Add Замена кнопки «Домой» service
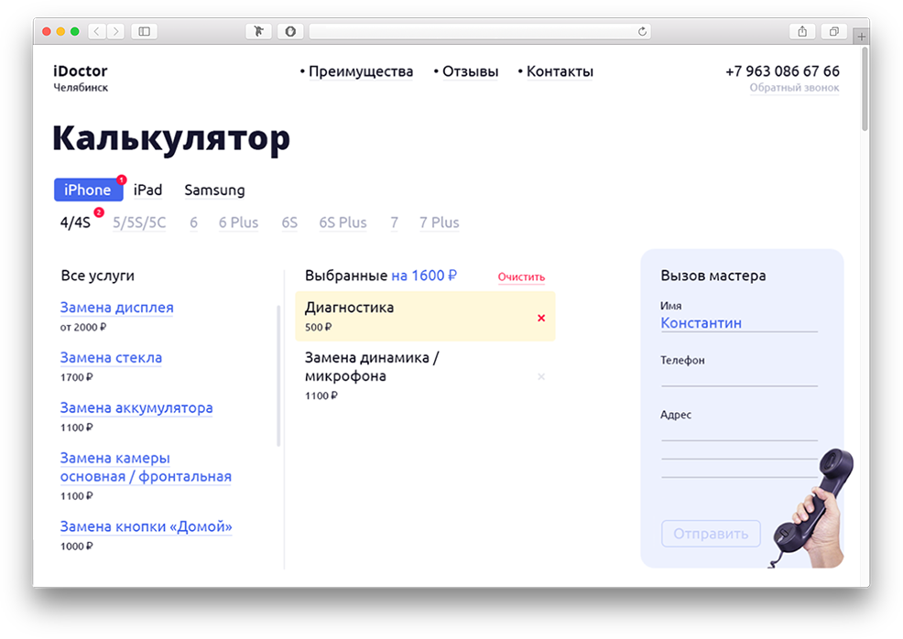The width and height of the screenshot is (903, 639). pos(147,526)
